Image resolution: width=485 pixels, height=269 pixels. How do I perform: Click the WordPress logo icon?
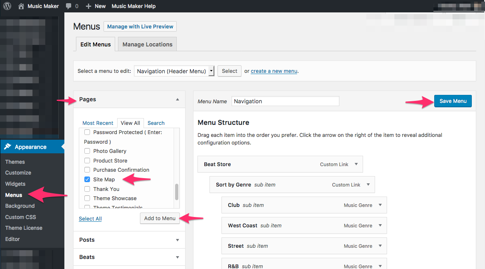[x=7, y=6]
